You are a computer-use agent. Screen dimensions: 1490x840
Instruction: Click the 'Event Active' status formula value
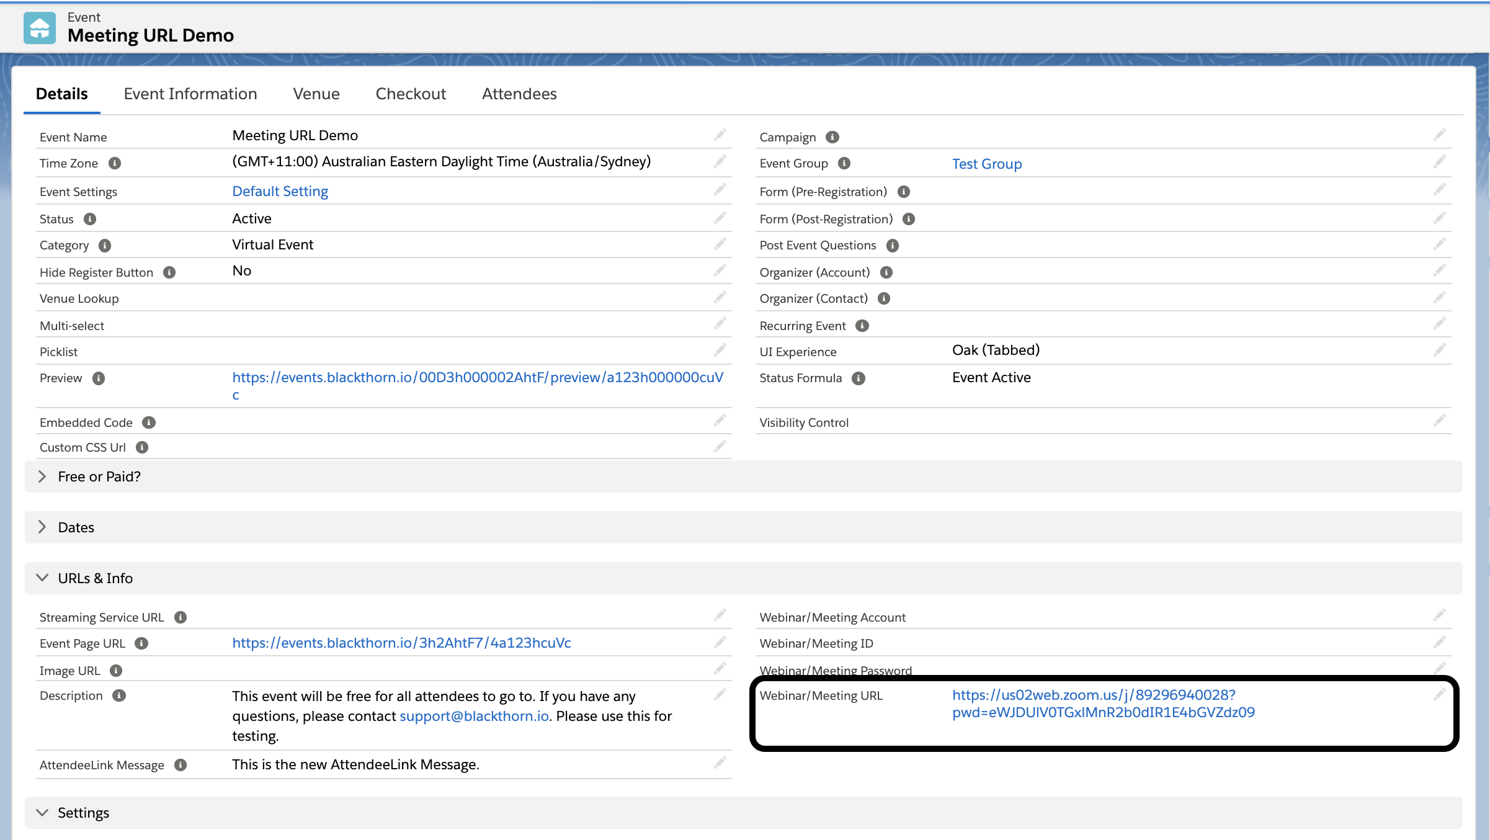tap(991, 377)
